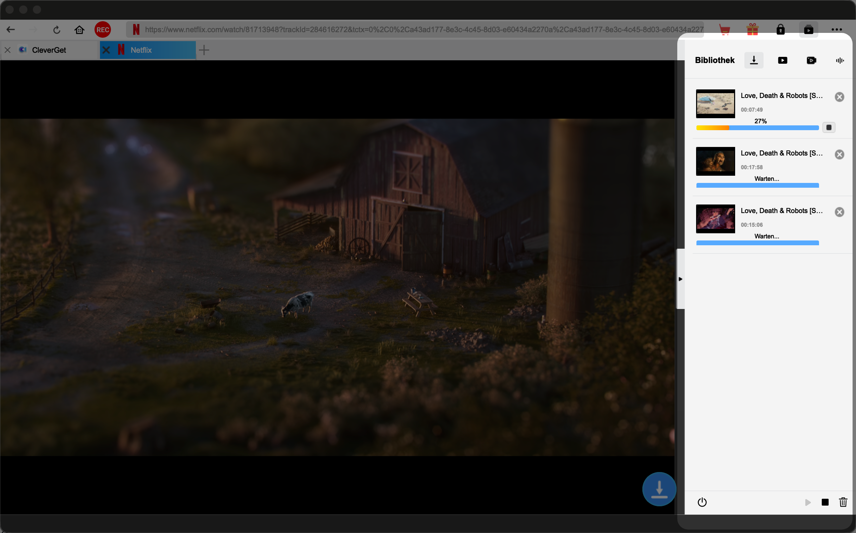856x533 pixels.
Task: Show audio tab in Bibliothek
Action: pos(840,60)
